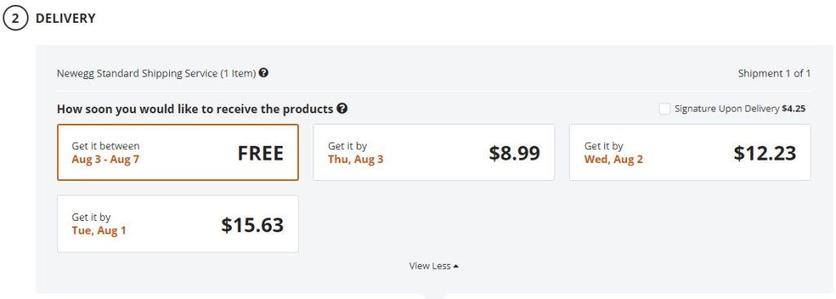Choose the Thu, Aug 3 delivery option
836x299 pixels.
pyautogui.click(x=434, y=152)
